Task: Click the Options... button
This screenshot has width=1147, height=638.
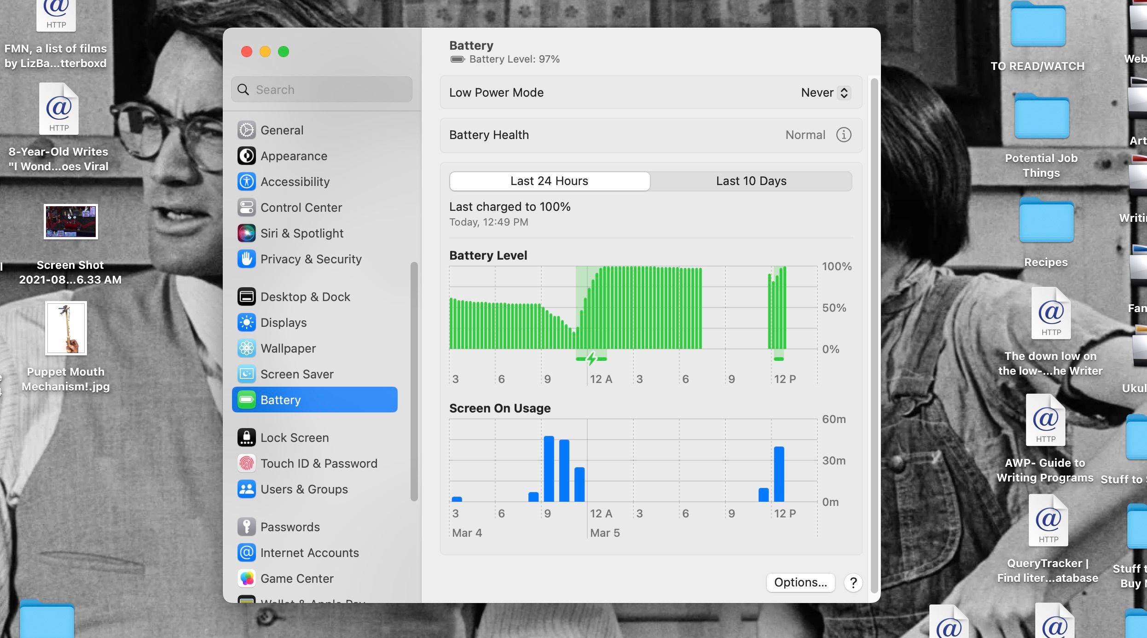Action: tap(800, 582)
